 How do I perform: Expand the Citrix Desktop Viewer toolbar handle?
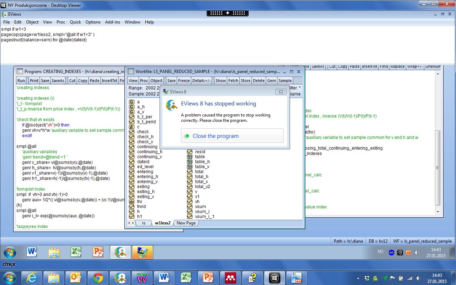pos(228,13)
